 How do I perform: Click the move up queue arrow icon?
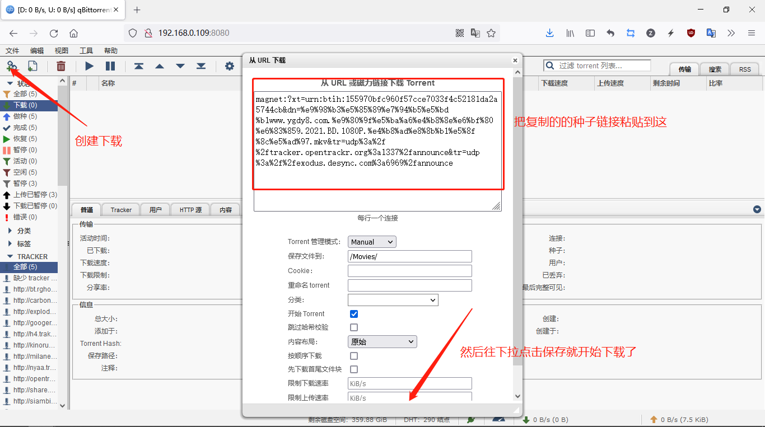pos(160,66)
